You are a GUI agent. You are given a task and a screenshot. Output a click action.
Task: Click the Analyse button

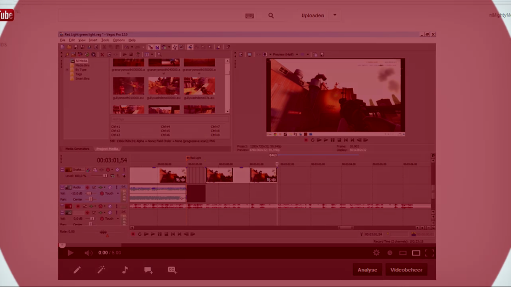tap(367, 270)
